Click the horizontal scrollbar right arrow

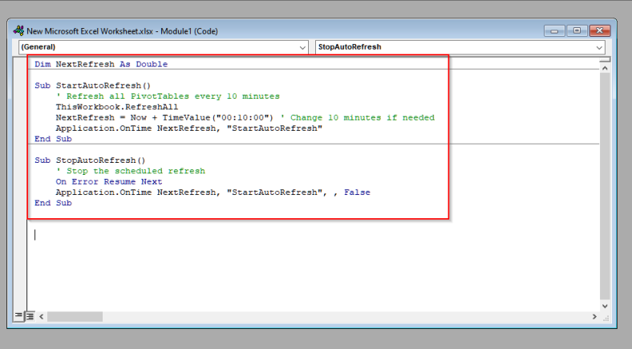594,316
